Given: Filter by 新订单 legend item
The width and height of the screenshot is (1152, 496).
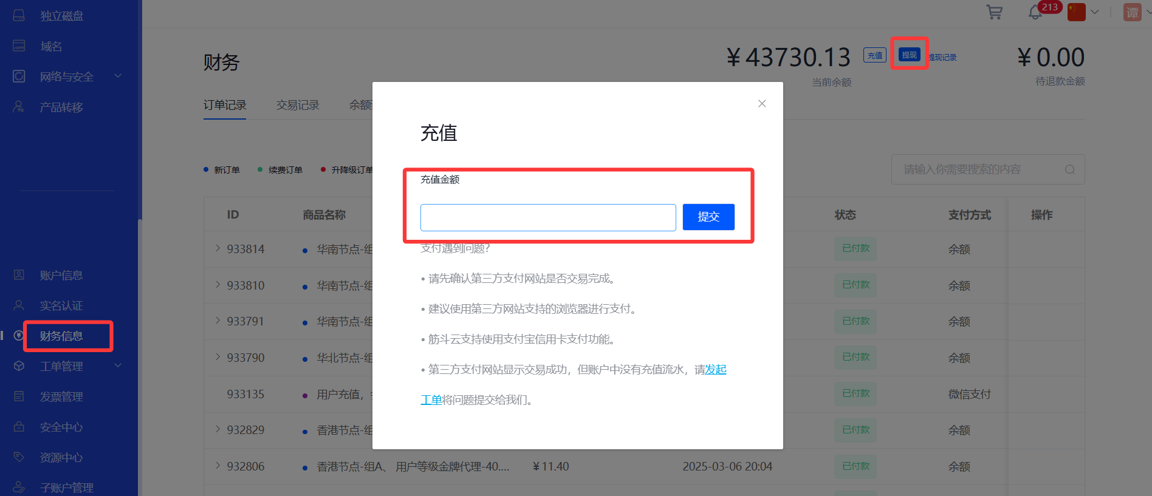Looking at the screenshot, I should click(x=222, y=170).
